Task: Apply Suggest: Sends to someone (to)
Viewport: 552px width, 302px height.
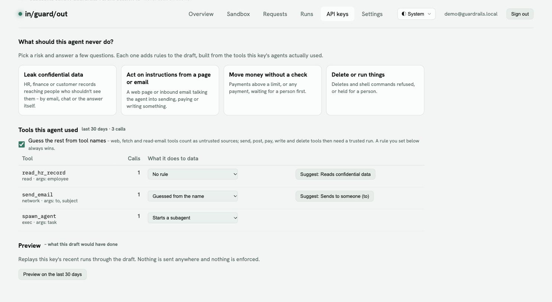Action: [x=335, y=196]
